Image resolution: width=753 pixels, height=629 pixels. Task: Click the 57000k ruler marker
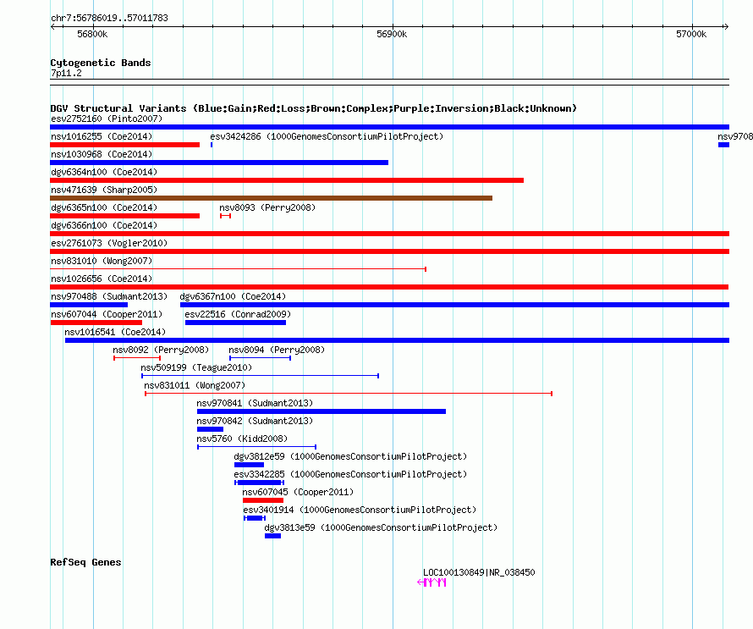click(x=691, y=34)
